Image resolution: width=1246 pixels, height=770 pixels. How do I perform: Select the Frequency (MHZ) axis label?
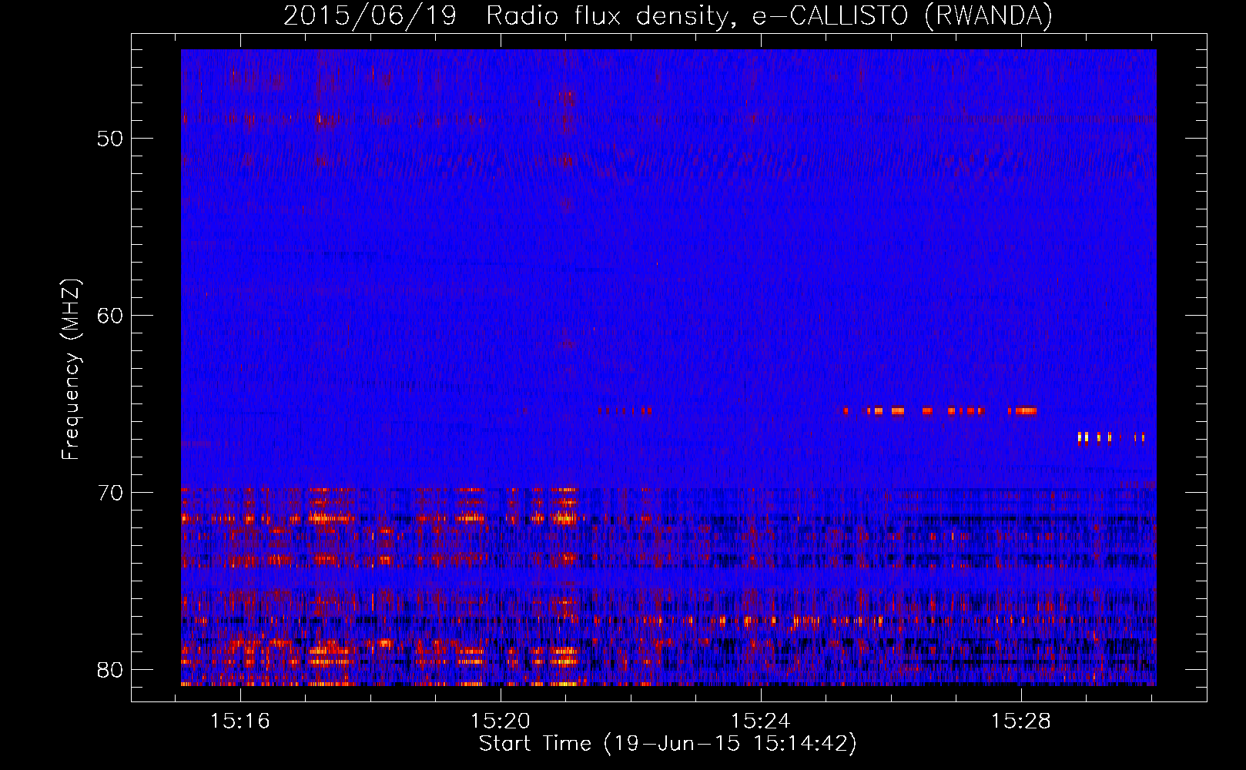[71, 370]
